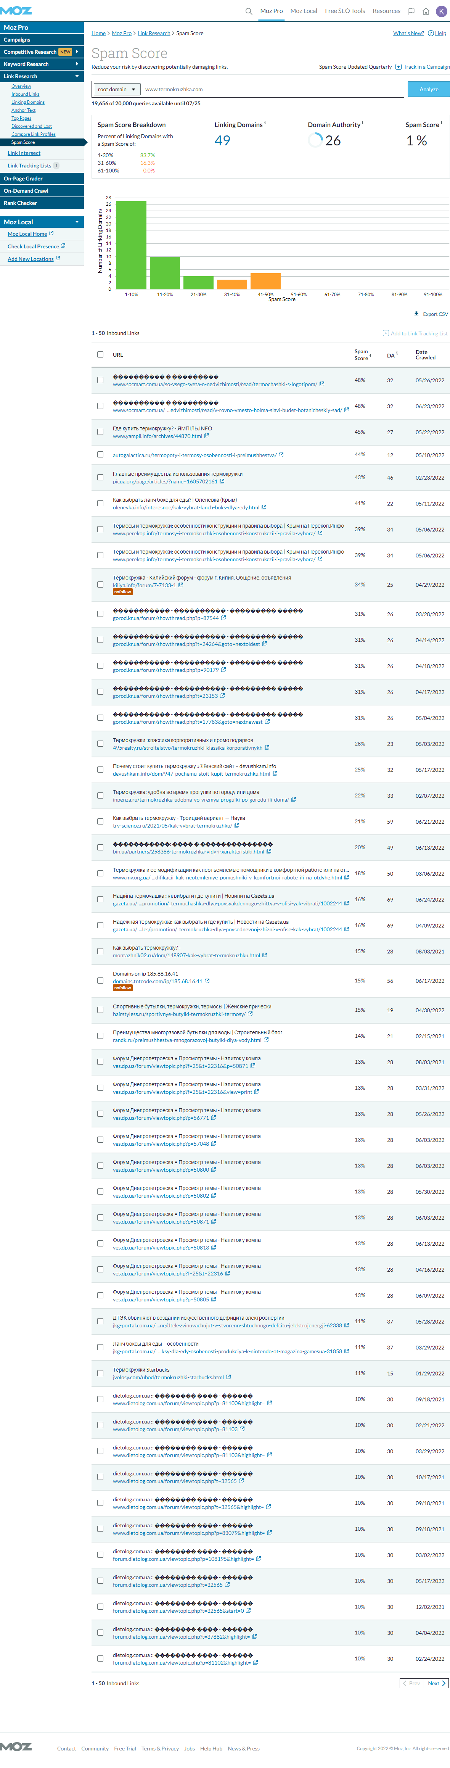Click the Domain Authority info icon
Screen dimensions: 450x1768
click(x=362, y=123)
